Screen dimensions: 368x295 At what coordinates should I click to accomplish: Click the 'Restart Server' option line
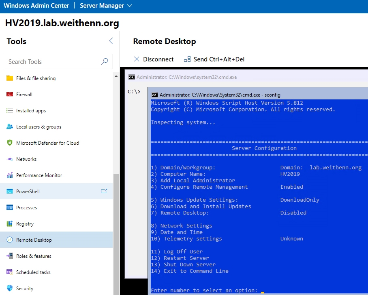180,258
